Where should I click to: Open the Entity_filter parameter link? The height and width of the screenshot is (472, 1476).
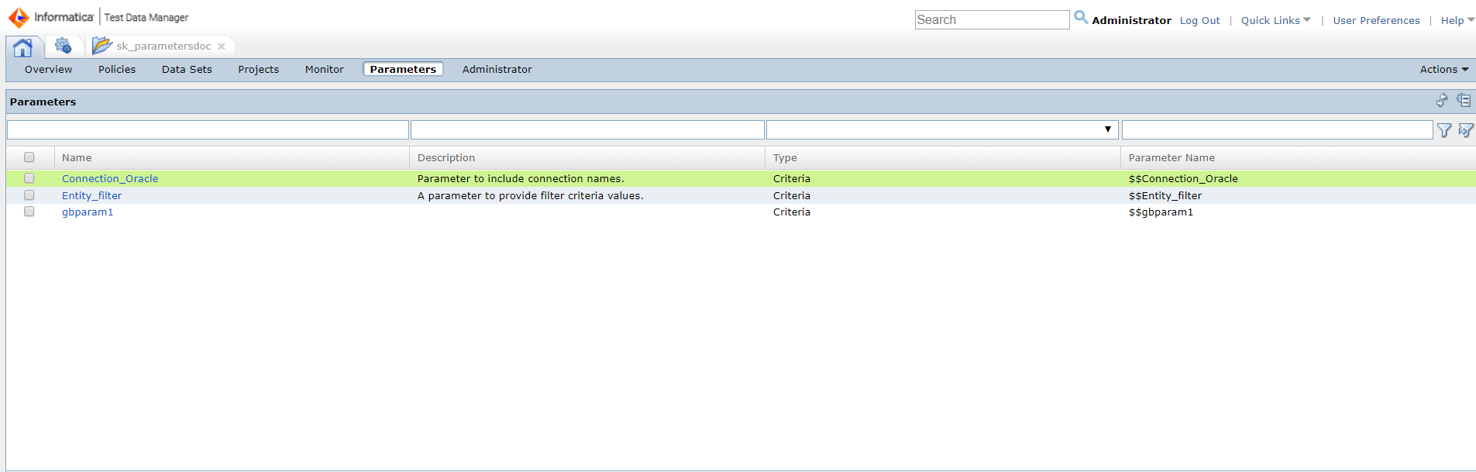click(x=91, y=196)
